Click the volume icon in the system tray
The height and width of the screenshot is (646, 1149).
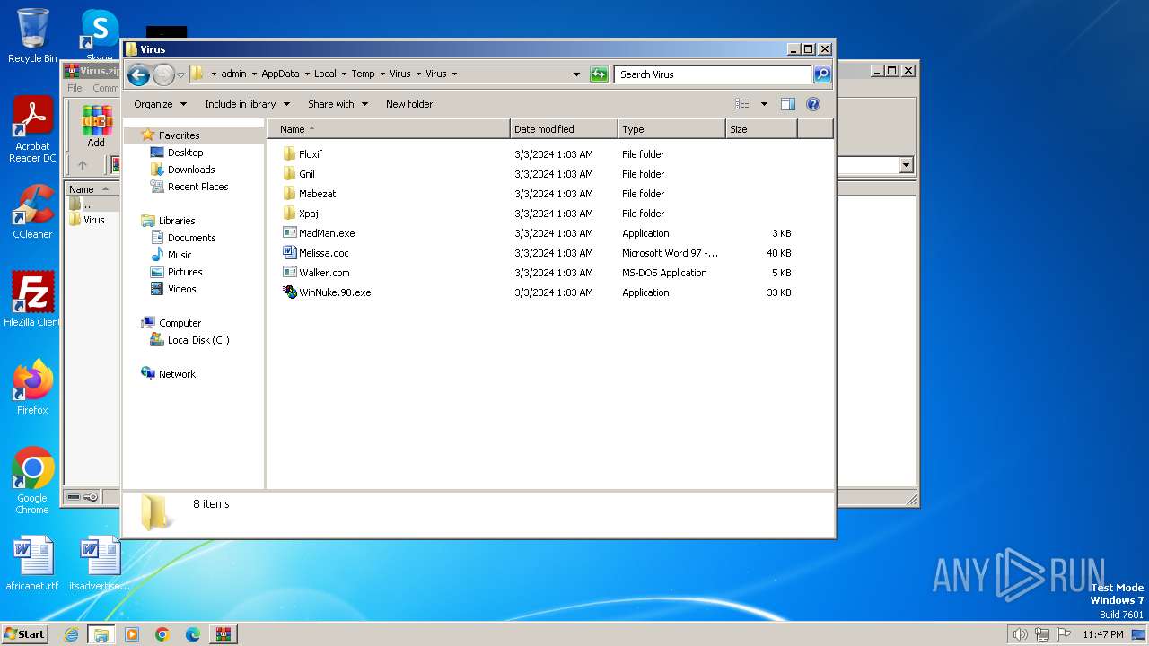point(1020,634)
